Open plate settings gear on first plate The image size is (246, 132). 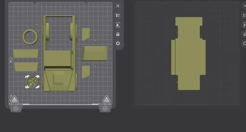[x=118, y=43]
